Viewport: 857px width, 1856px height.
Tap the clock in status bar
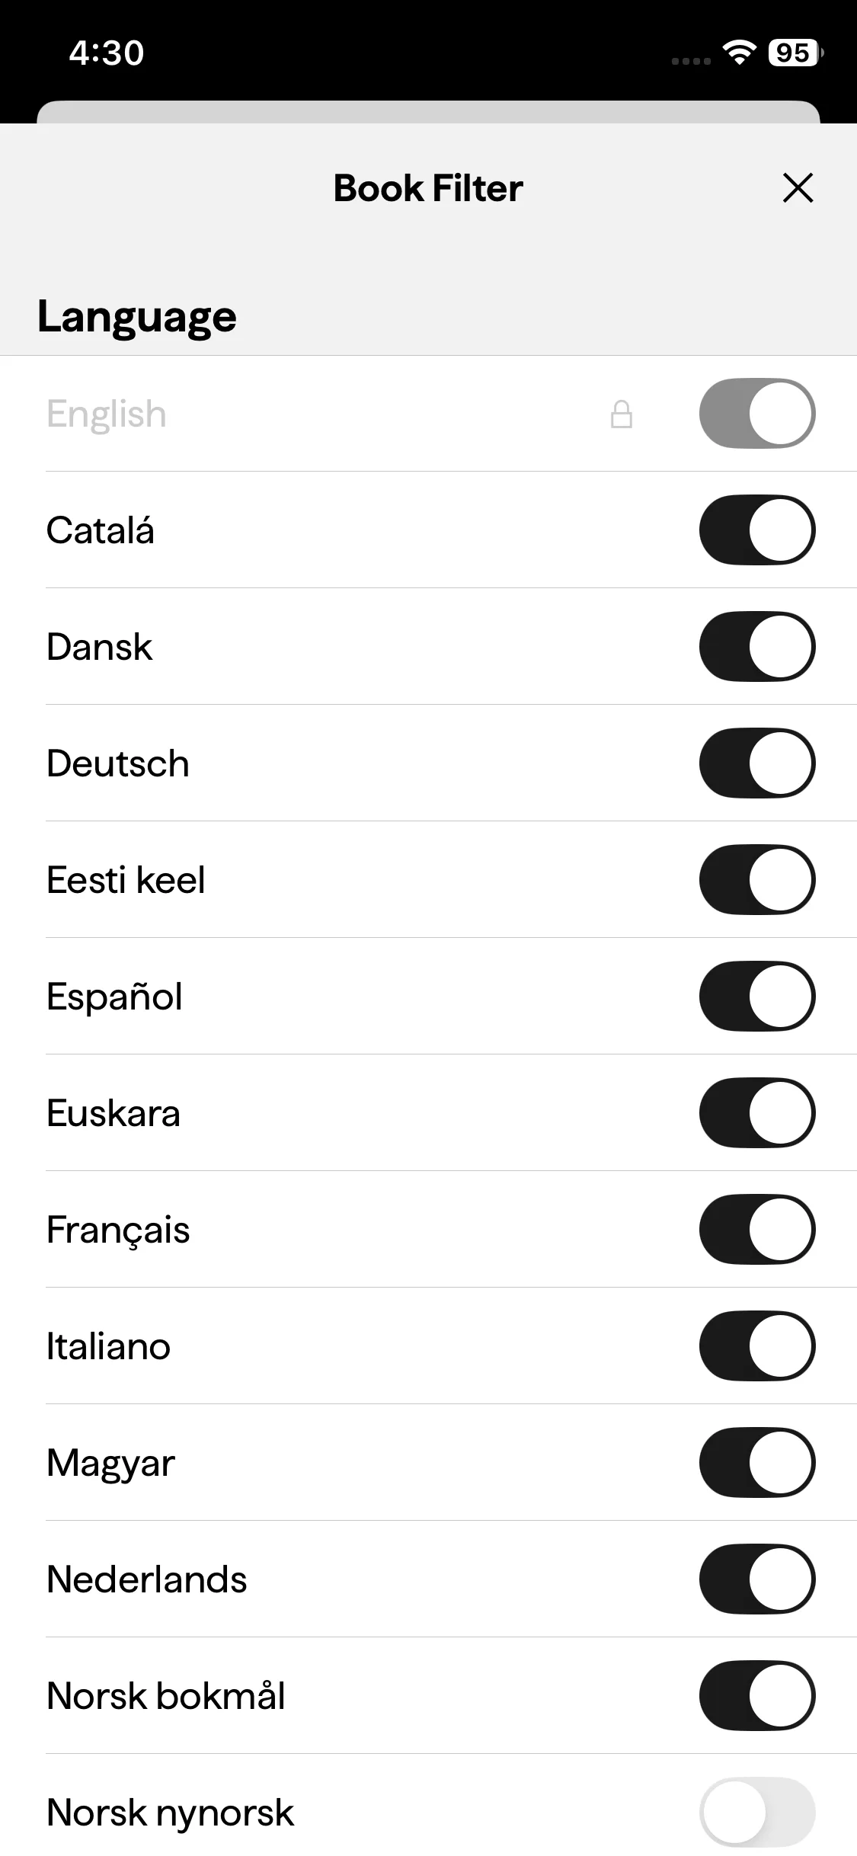click(x=107, y=53)
